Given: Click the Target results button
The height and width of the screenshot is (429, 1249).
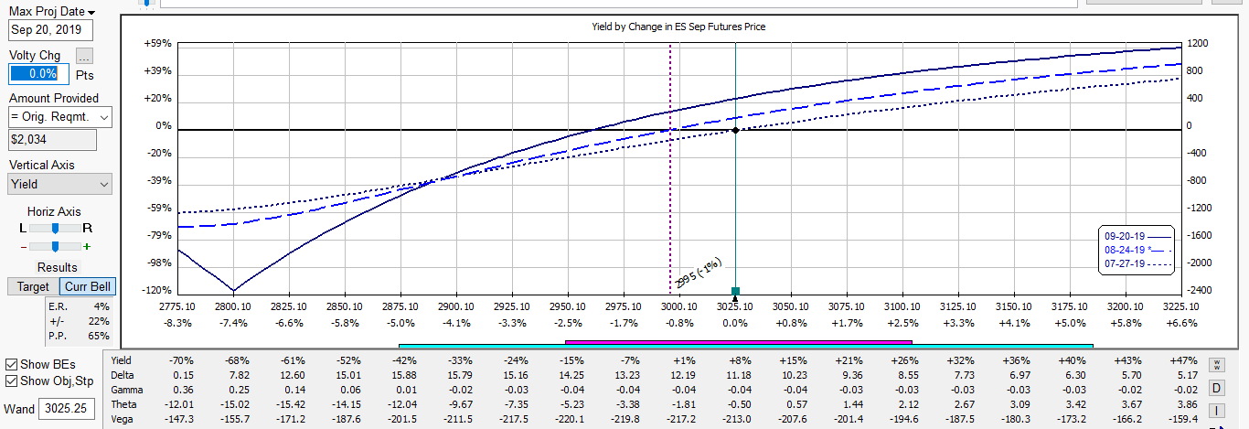Looking at the screenshot, I should tap(34, 286).
